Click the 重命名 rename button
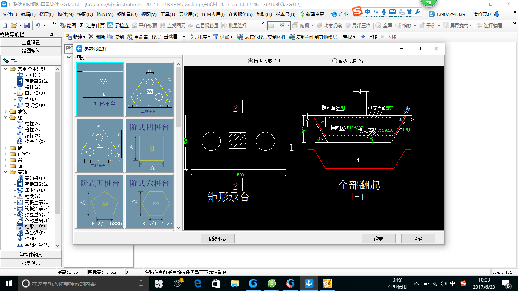This screenshot has width=518, height=291. (x=137, y=37)
